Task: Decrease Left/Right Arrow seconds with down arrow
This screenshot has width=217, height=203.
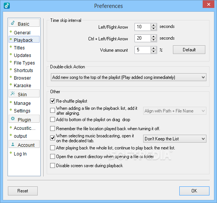Action: click(153, 29)
